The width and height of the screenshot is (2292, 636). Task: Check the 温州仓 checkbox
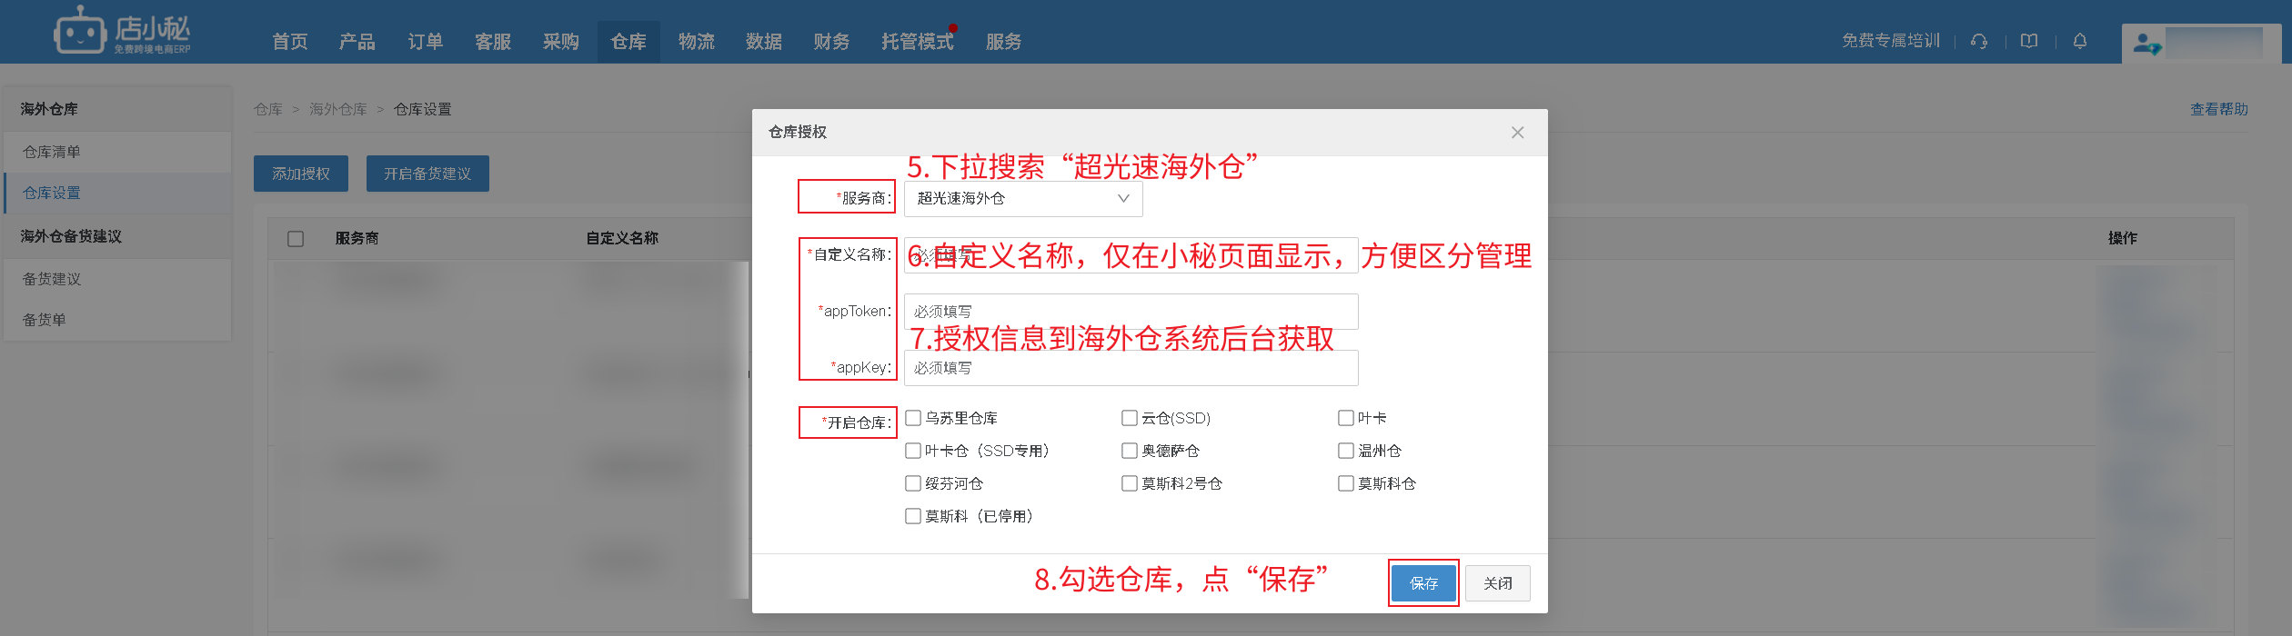[x=1346, y=451]
